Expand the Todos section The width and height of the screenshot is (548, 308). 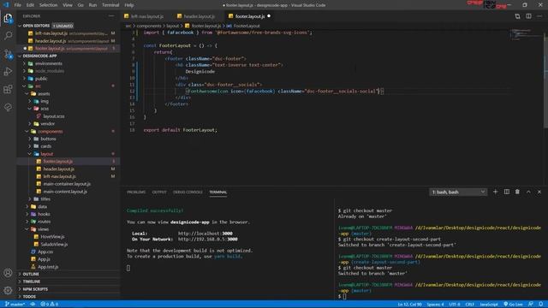(29, 297)
